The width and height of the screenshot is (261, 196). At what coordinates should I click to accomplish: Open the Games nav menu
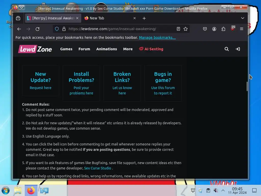click(66, 49)
